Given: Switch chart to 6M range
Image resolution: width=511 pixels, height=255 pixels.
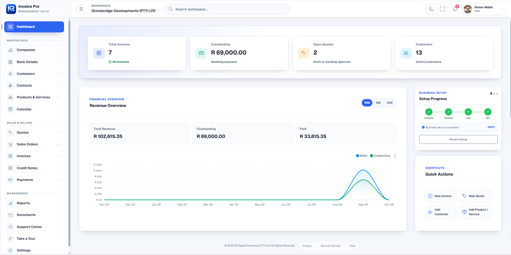Looking at the screenshot, I should tap(378, 103).
